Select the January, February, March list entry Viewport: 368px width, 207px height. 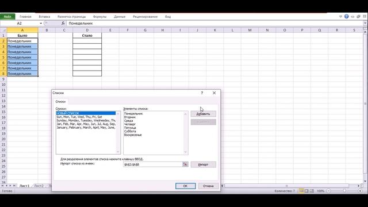click(x=86, y=128)
